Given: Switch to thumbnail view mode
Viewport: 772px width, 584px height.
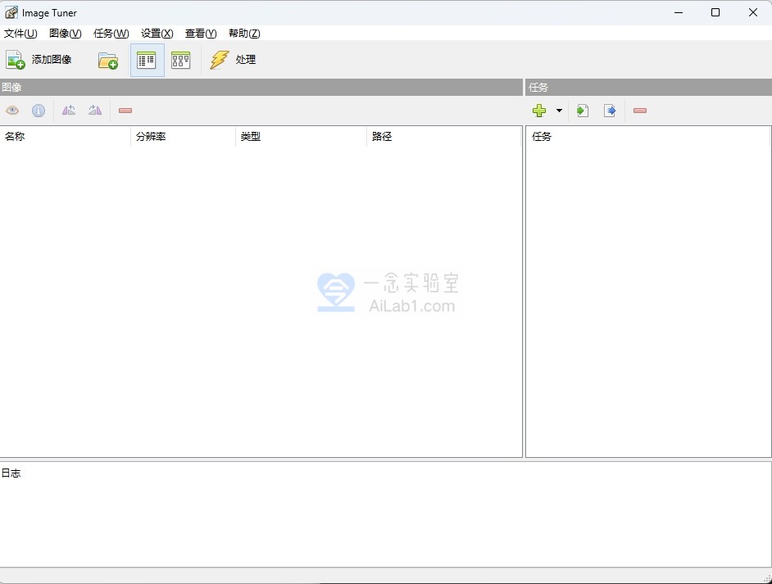Looking at the screenshot, I should 180,59.
